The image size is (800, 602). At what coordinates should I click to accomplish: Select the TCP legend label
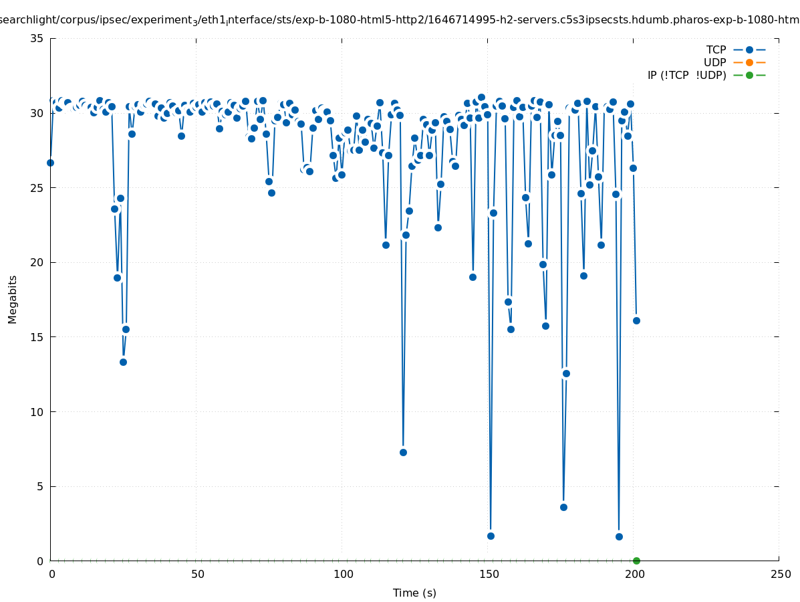[716, 49]
